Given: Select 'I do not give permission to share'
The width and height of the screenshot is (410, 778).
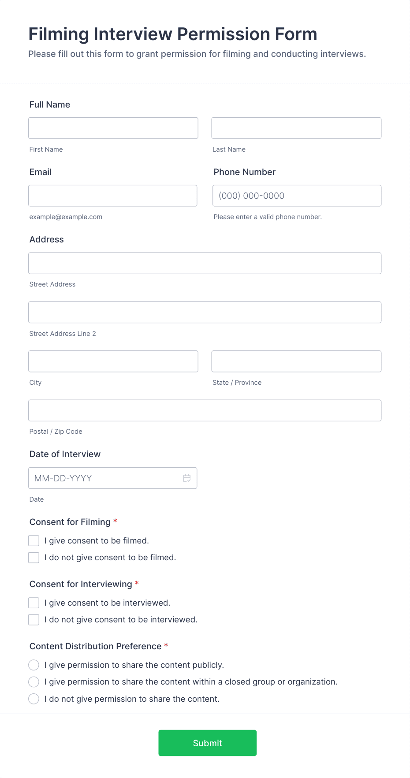Looking at the screenshot, I should [34, 699].
